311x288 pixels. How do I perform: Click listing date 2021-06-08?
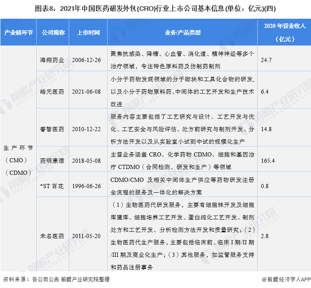coord(86,92)
